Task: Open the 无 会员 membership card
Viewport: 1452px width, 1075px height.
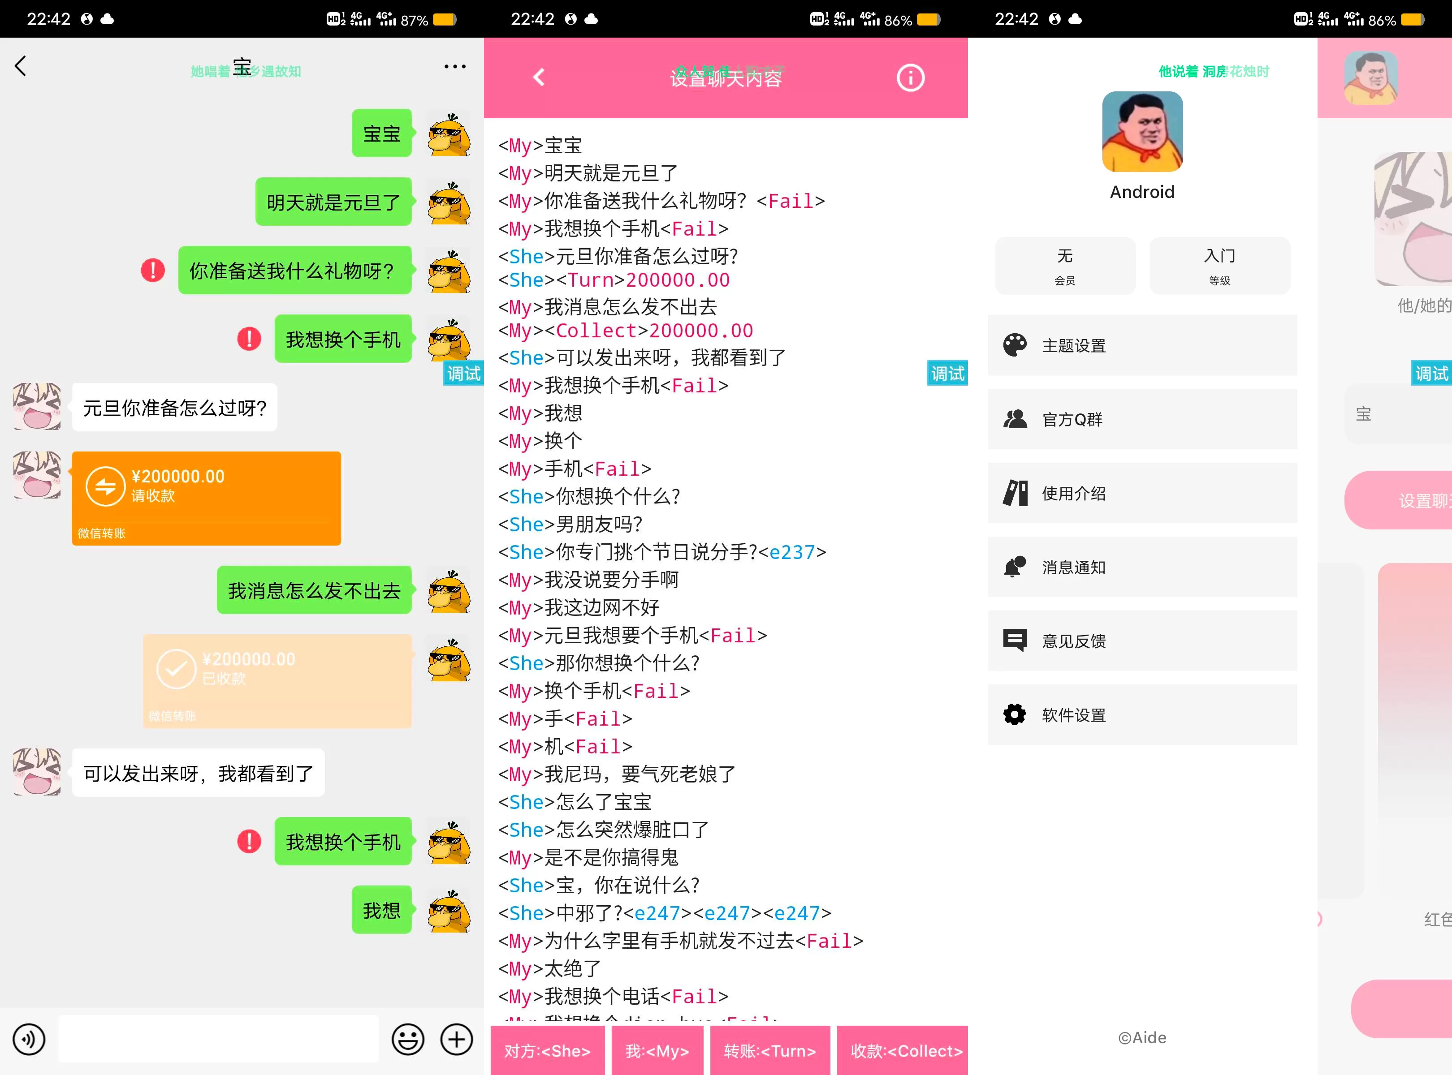Action: point(1065,266)
